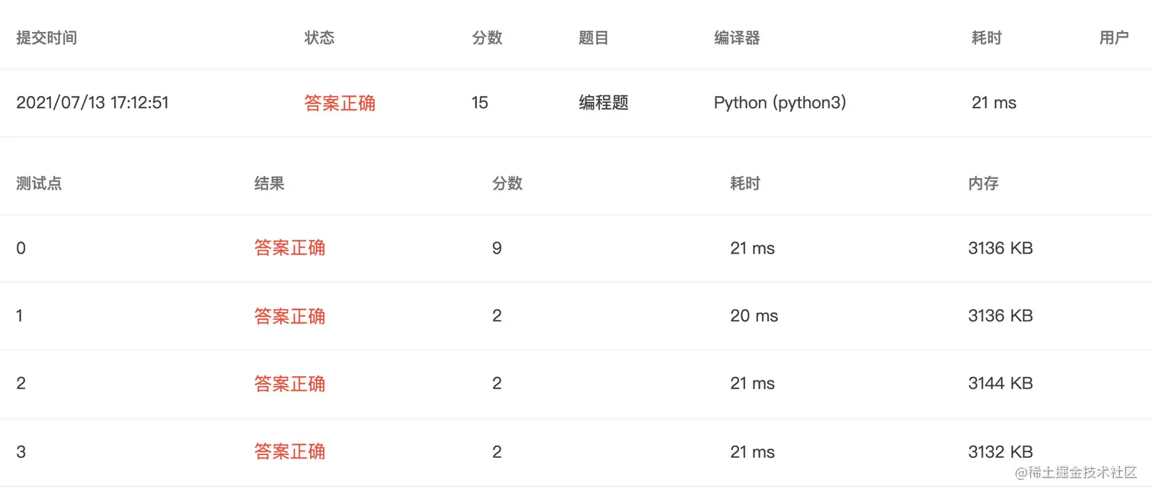Viewport: 1152px width, 495px height.
Task: Select test point 0 row number
Action: [x=21, y=248]
